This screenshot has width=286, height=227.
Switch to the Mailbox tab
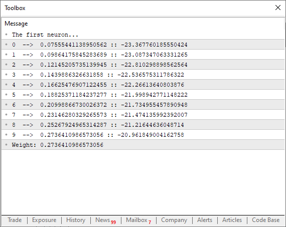coord(138,220)
